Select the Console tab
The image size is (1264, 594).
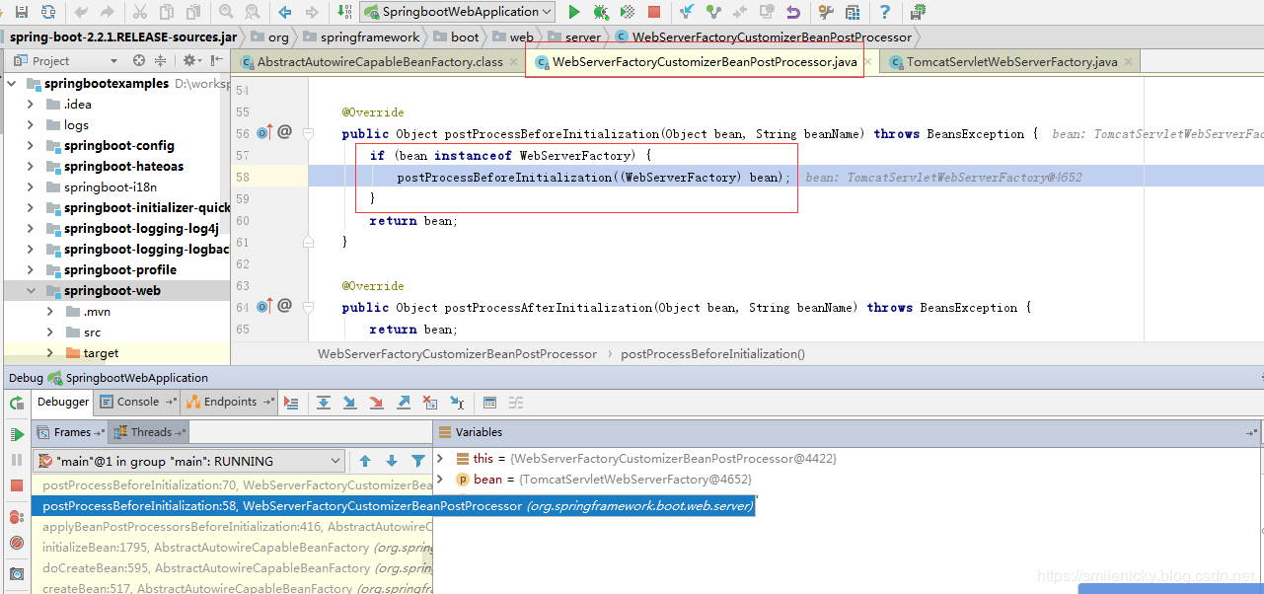[138, 403]
